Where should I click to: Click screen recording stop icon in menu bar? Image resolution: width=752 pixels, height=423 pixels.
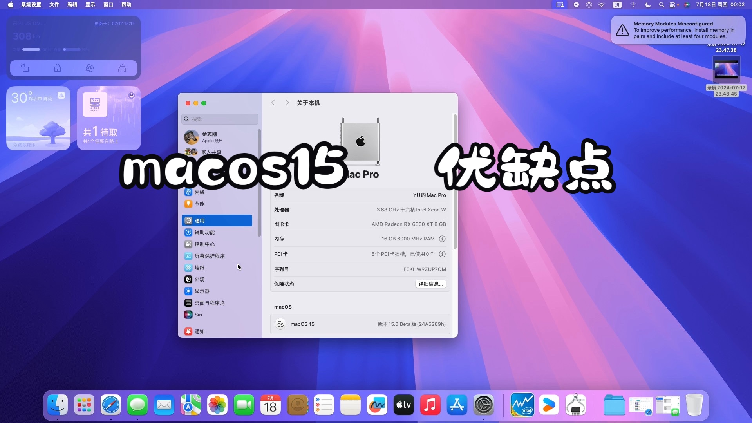pos(576,5)
